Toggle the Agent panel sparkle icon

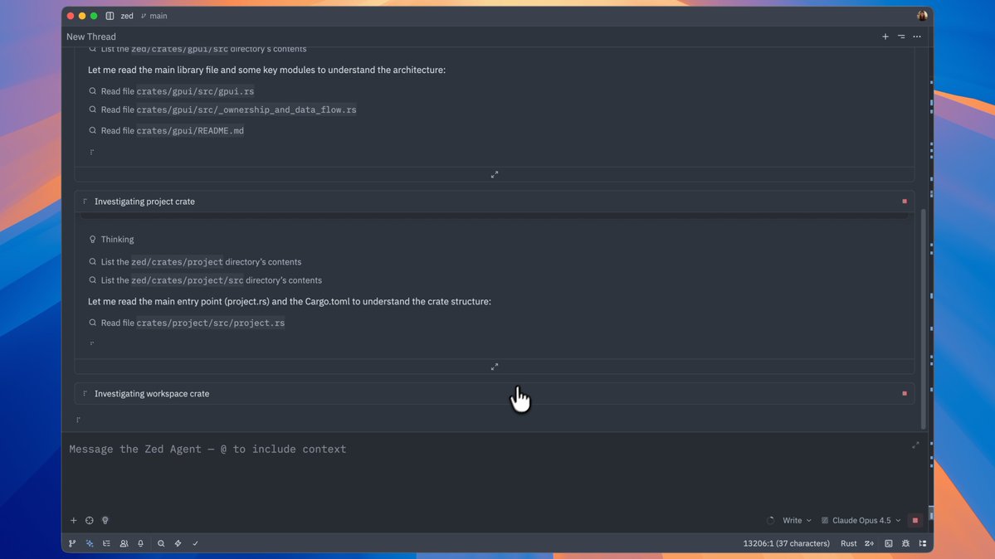pos(90,544)
